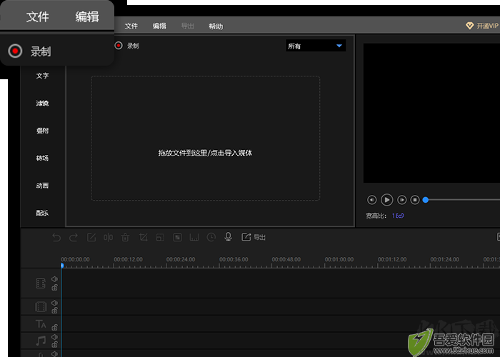Viewport: 500px width, 357px height.
Task: Delete clip using the trash icon
Action: click(x=125, y=238)
